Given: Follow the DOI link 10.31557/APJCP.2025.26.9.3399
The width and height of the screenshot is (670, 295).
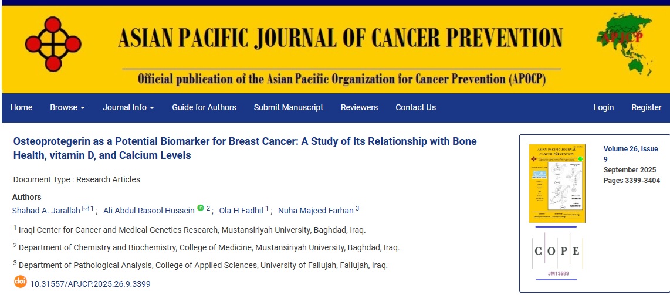Looking at the screenshot, I should (x=90, y=284).
